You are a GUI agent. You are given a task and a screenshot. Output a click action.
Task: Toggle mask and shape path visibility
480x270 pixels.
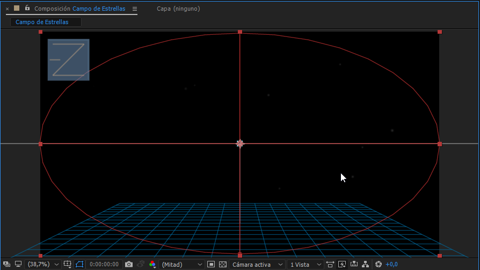[x=79, y=264]
